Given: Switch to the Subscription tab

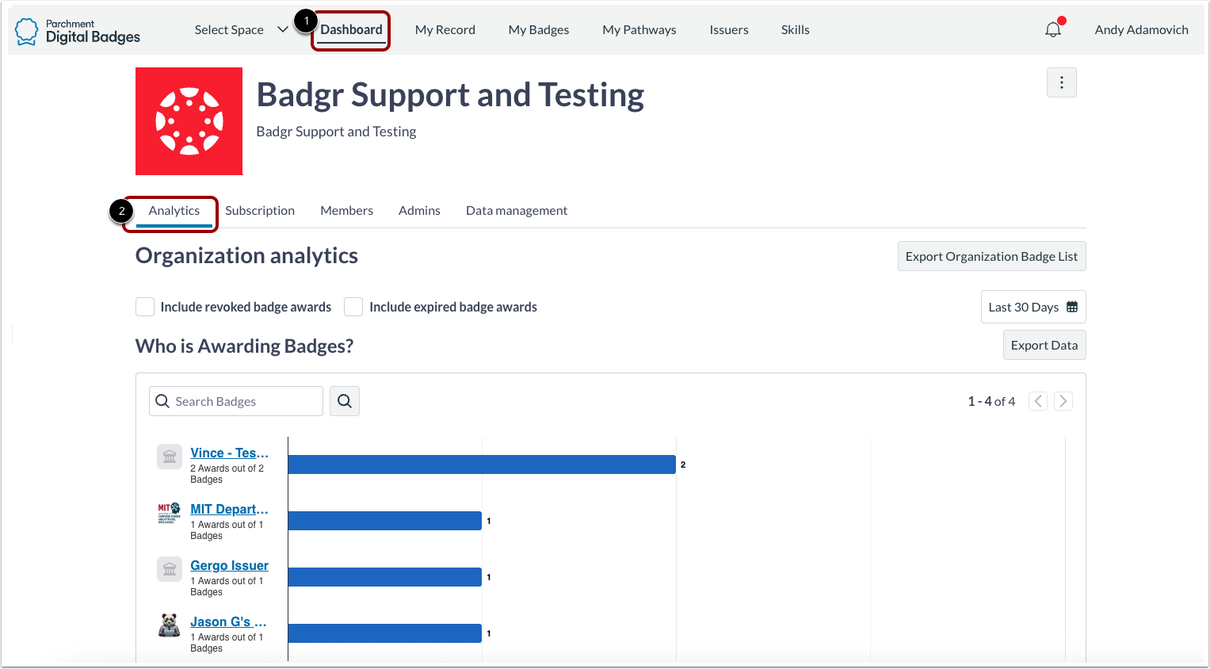Looking at the screenshot, I should pyautogui.click(x=260, y=210).
